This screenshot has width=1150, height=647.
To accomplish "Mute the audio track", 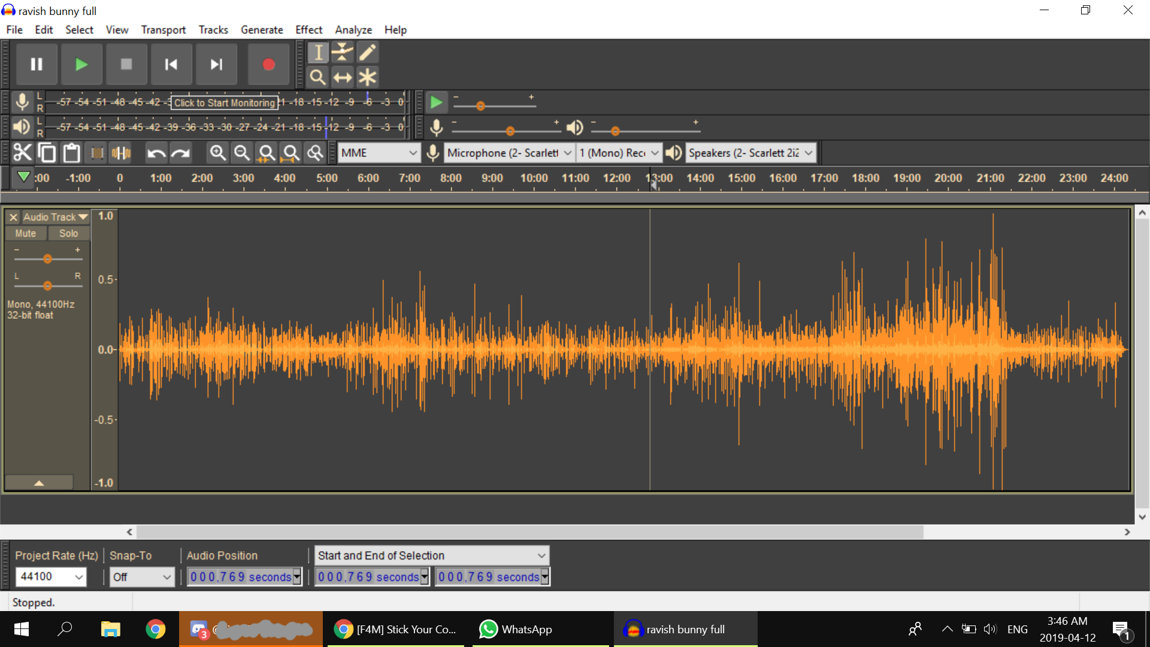I will click(25, 233).
